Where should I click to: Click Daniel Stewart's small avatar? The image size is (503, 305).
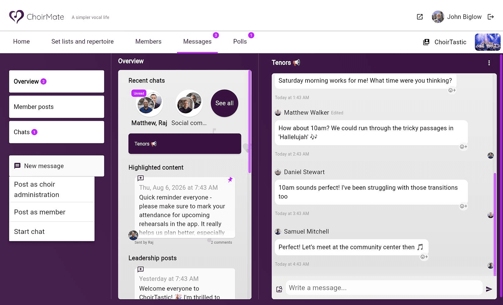coord(278,172)
